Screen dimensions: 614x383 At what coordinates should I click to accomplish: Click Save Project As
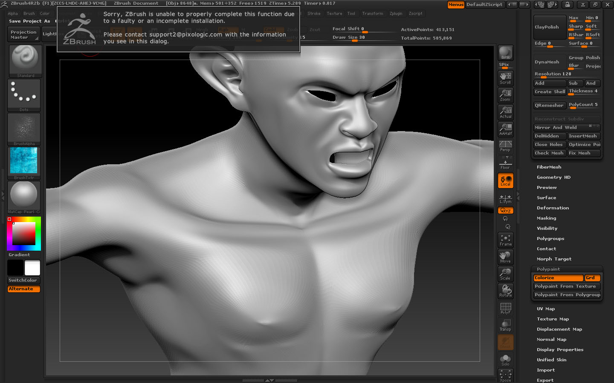(x=29, y=21)
